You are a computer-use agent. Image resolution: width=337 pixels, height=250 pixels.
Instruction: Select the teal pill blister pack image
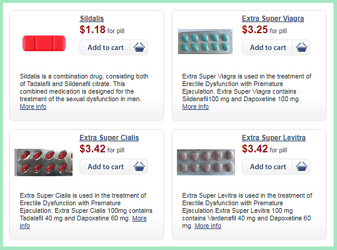(x=205, y=41)
